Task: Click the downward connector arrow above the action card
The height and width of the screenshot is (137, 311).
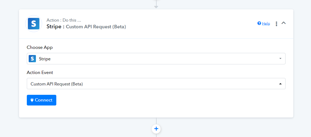Action: tap(156, 7)
